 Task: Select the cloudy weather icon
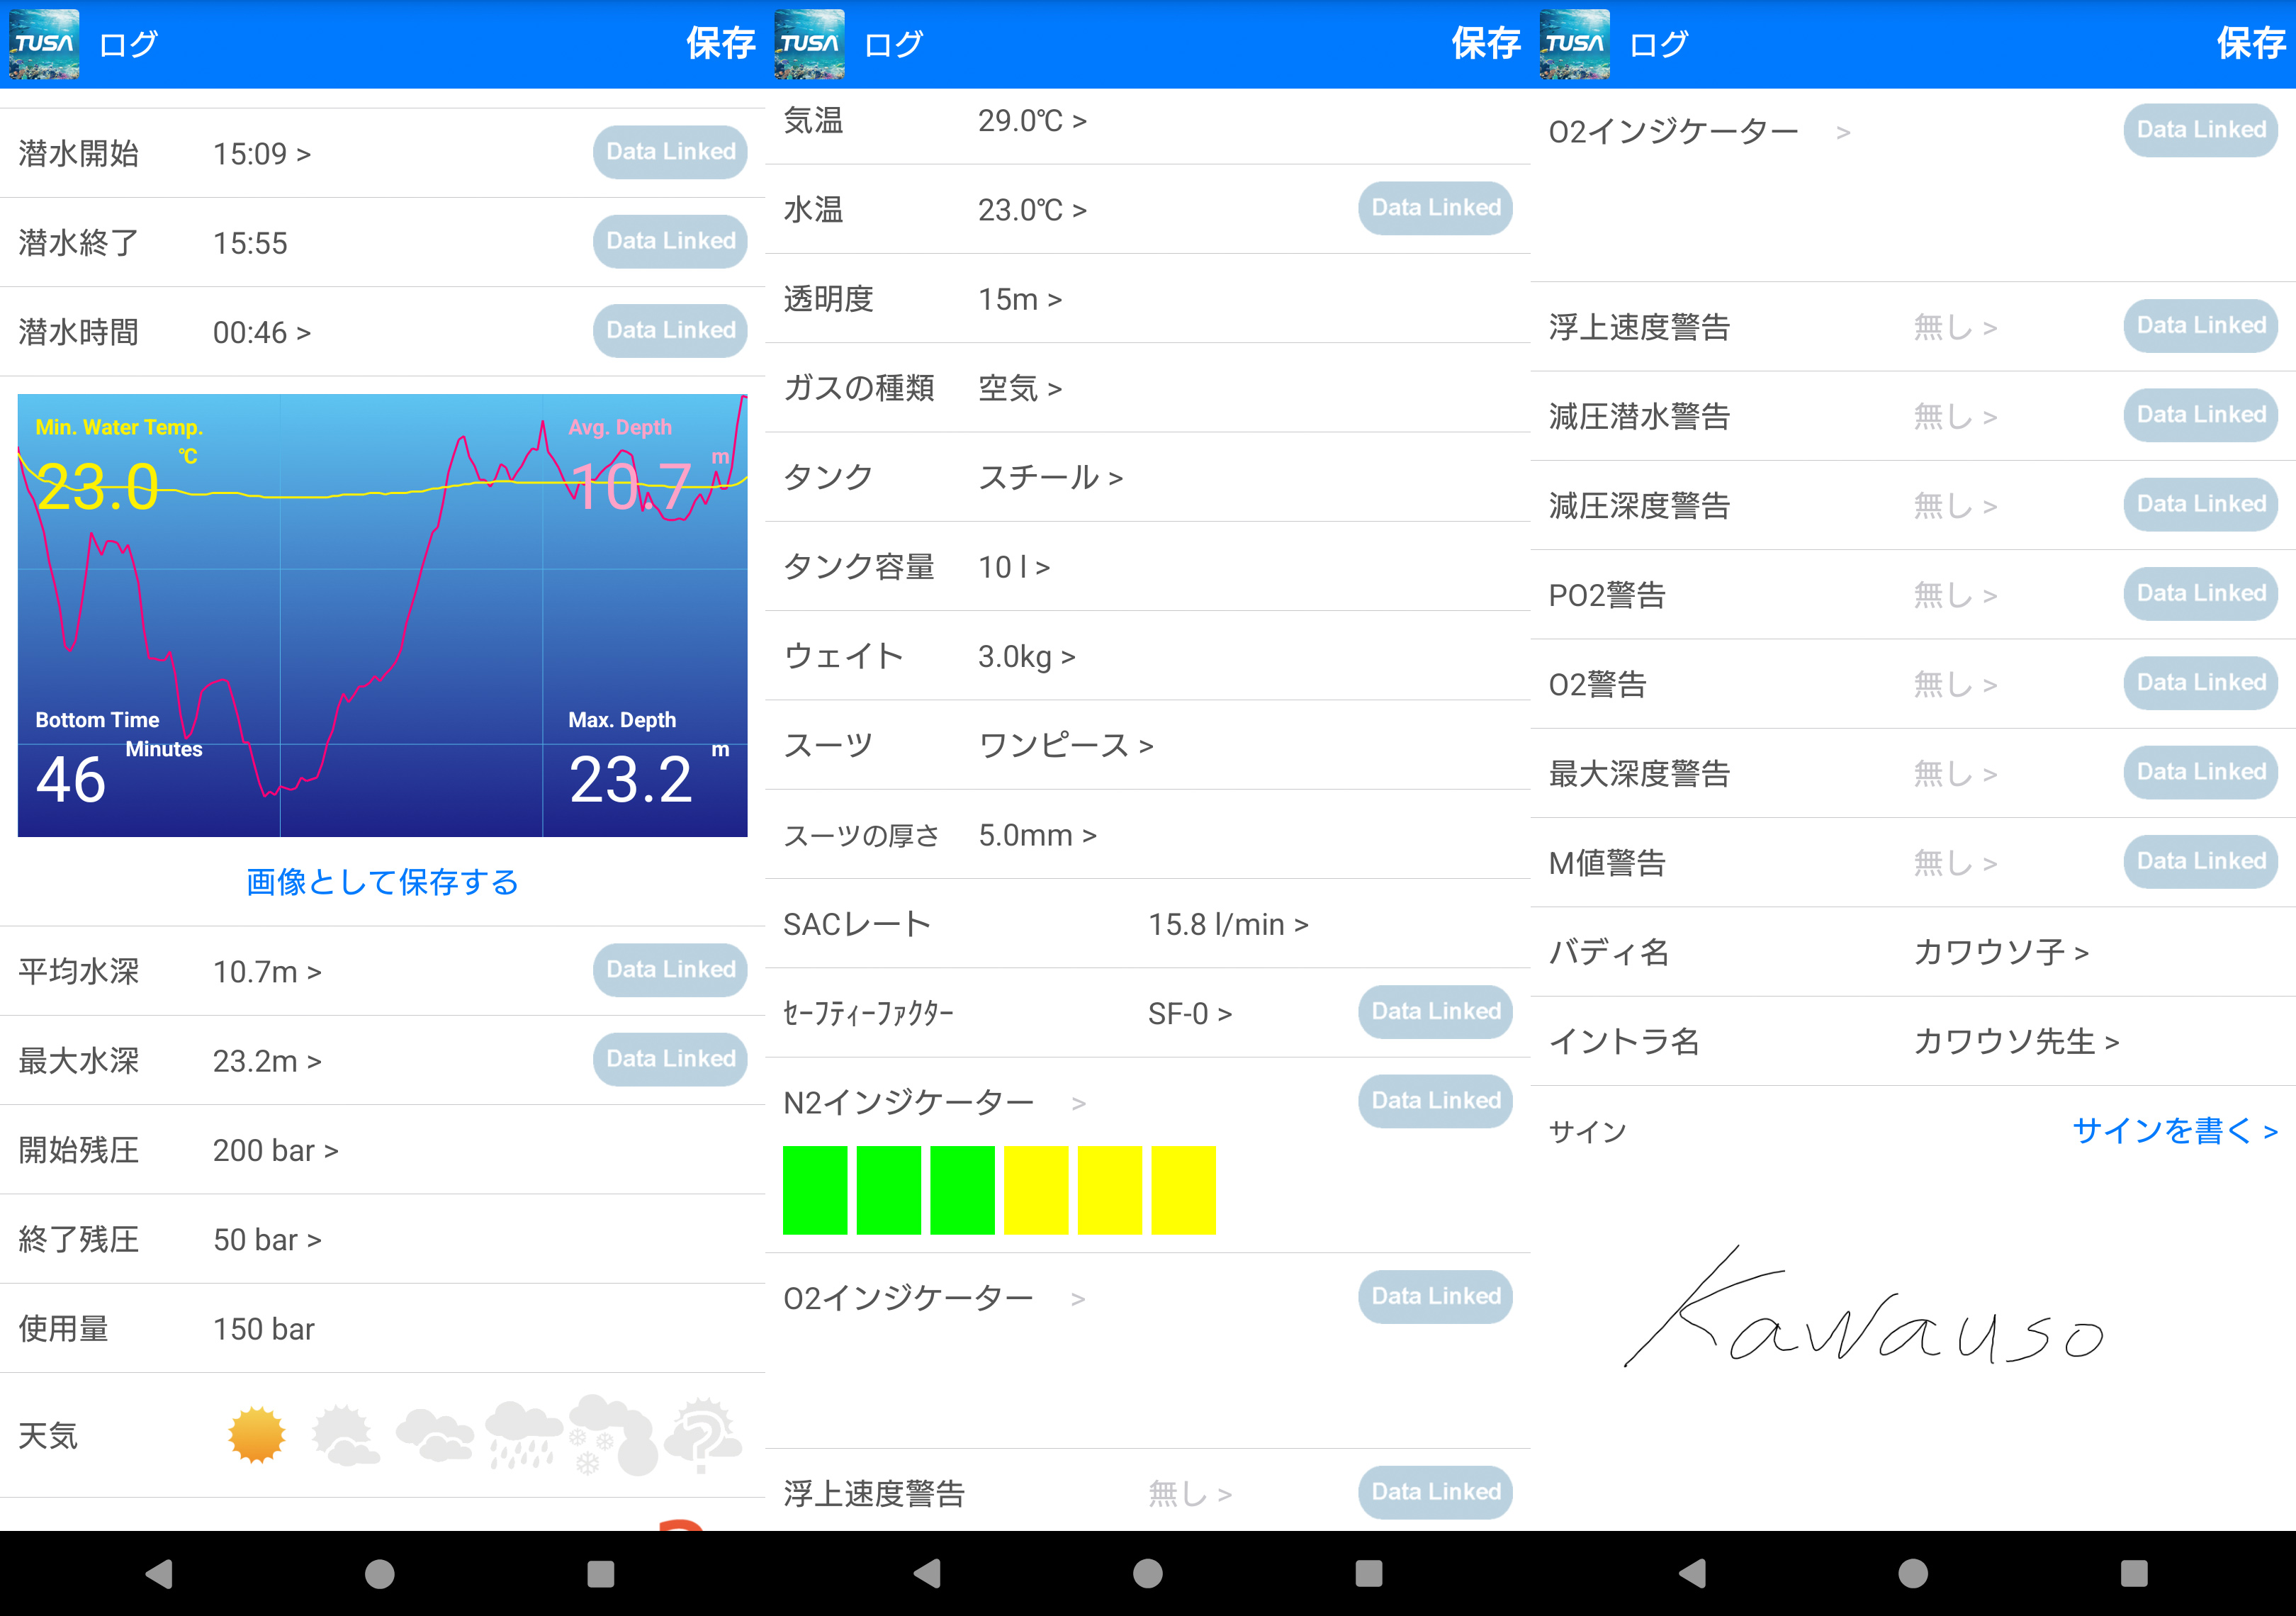(434, 1435)
